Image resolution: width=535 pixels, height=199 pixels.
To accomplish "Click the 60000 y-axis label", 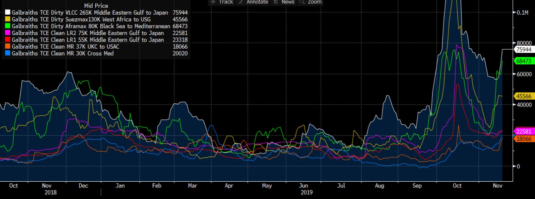I will pos(524,74).
